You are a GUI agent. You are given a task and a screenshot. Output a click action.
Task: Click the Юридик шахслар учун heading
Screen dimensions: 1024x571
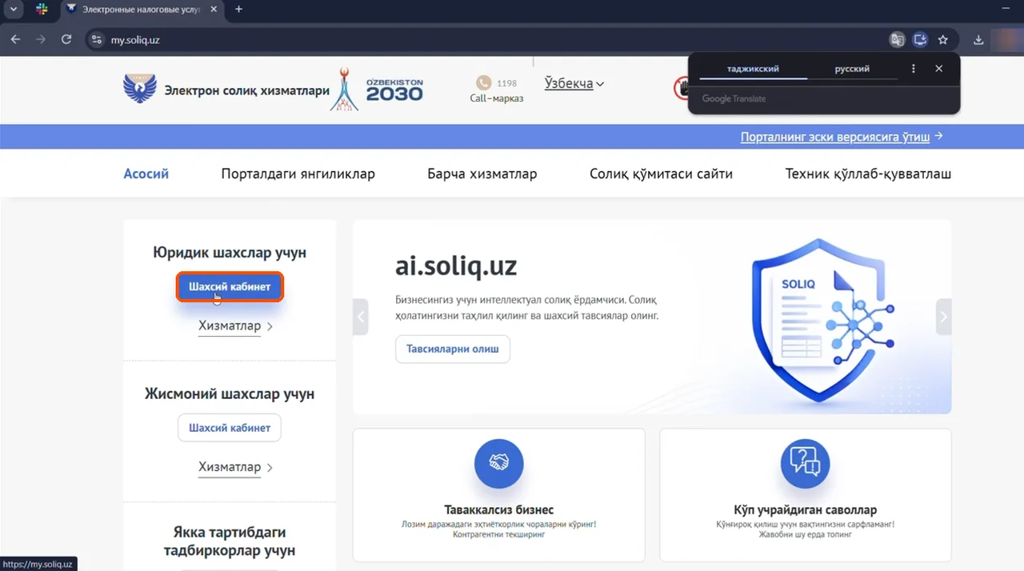(230, 253)
